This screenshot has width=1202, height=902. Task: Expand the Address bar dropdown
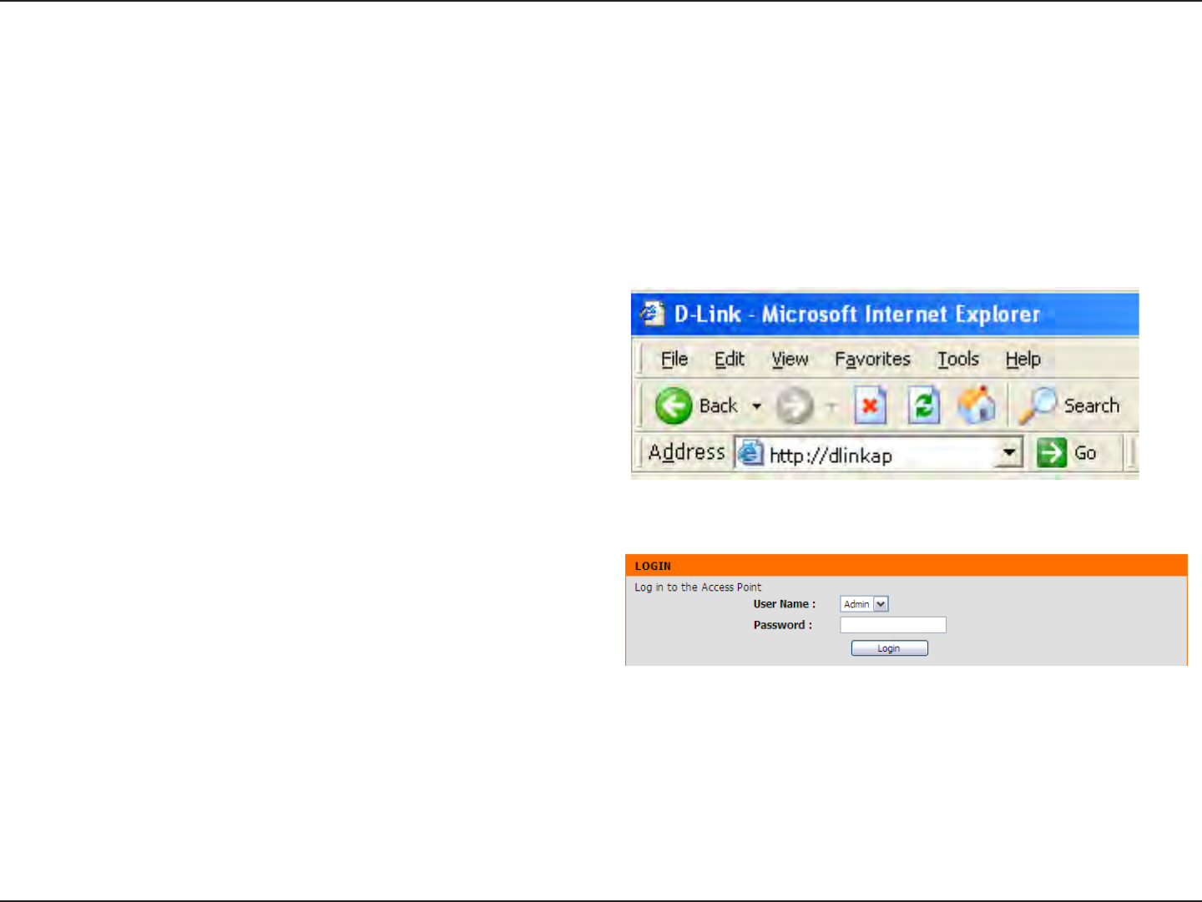(1010, 453)
